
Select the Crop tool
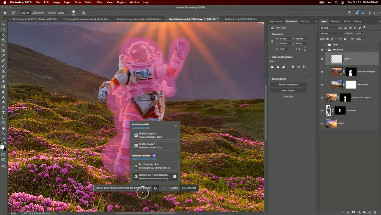(3, 45)
